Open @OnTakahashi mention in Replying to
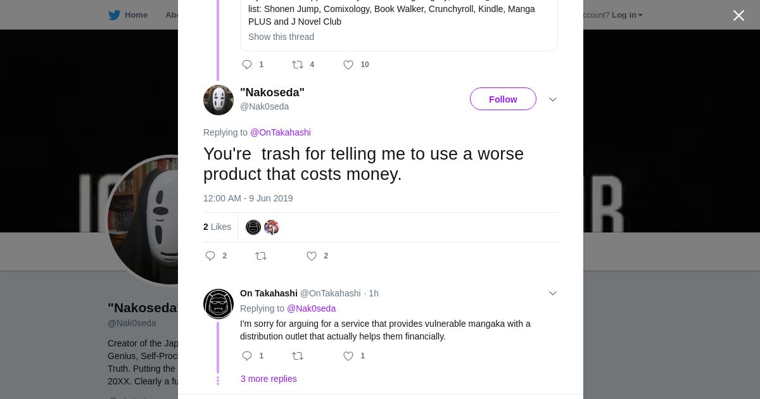The width and height of the screenshot is (760, 399). (x=281, y=132)
